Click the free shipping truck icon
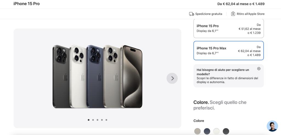 [191, 14]
